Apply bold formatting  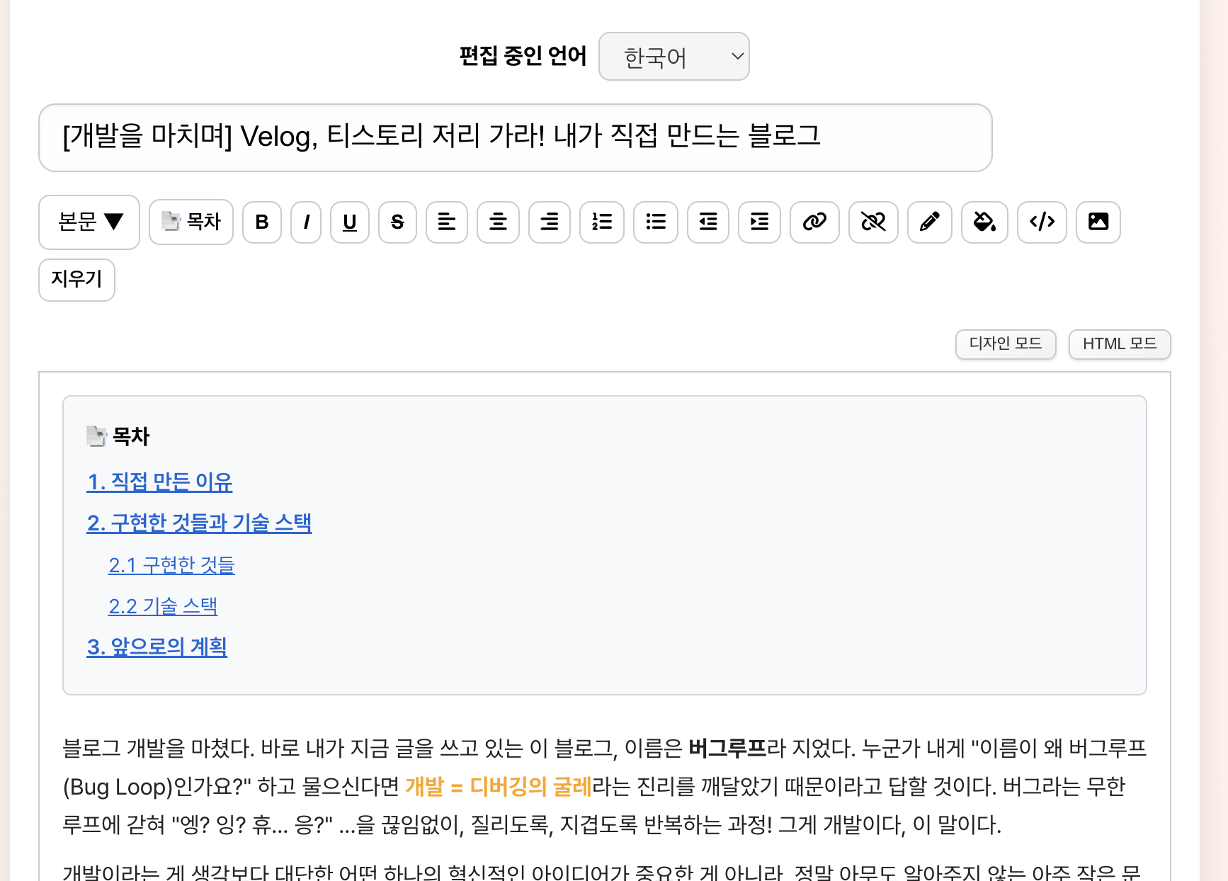(261, 222)
